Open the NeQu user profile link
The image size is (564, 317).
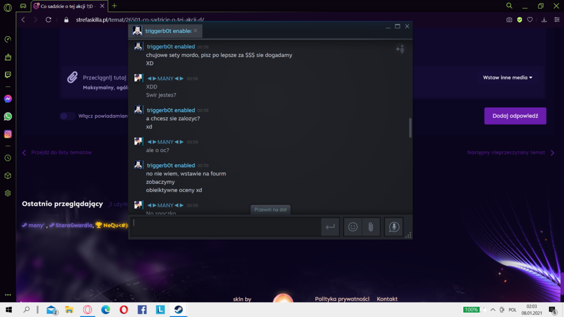pos(112,225)
